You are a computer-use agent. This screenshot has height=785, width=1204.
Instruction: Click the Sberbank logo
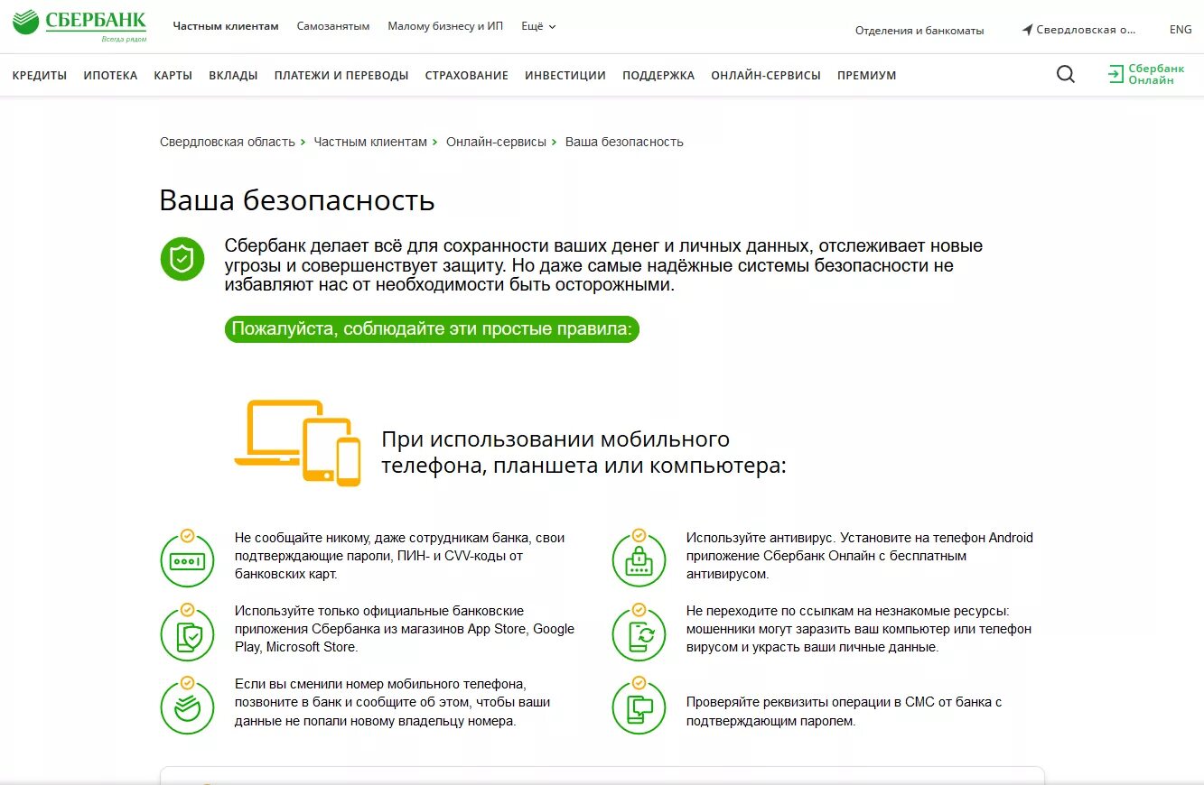79,26
